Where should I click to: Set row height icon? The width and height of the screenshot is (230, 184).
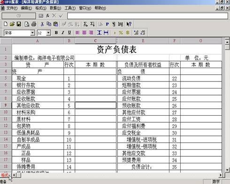pyautogui.click(x=99, y=32)
